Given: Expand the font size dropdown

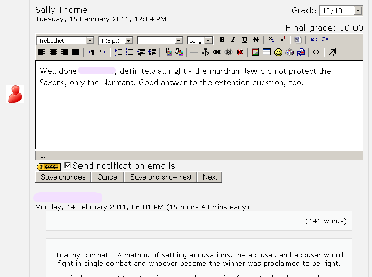Looking at the screenshot, I should (128, 41).
